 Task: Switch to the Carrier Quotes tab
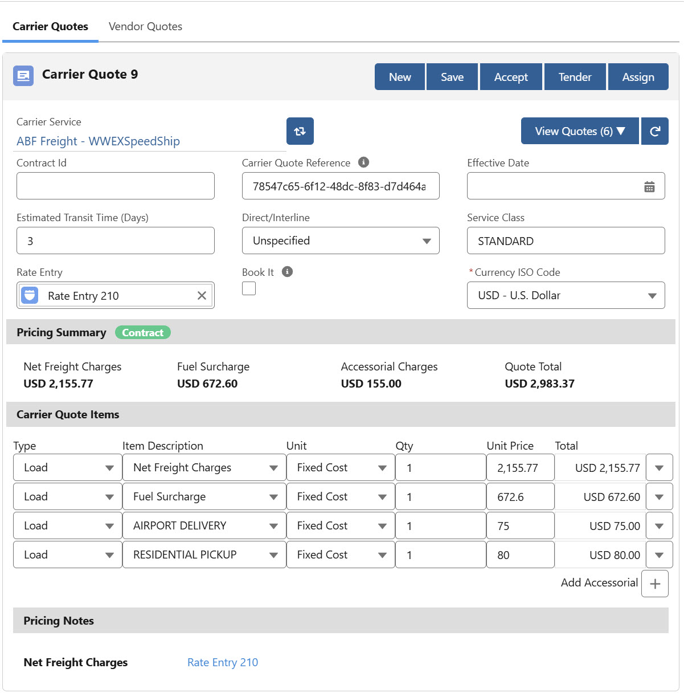(x=50, y=26)
